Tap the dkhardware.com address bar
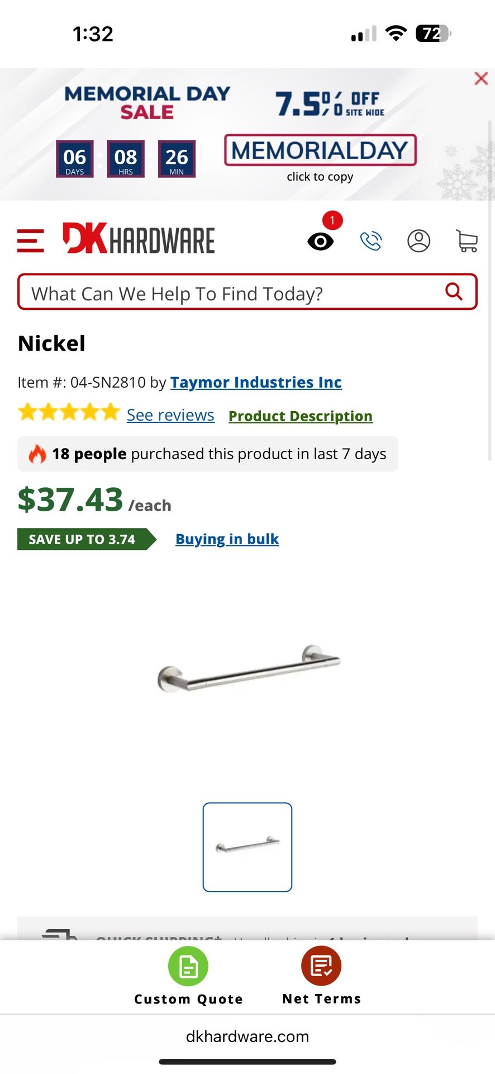 [247, 1036]
